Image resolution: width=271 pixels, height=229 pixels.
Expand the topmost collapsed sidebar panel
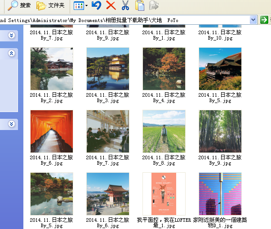click(x=12, y=35)
